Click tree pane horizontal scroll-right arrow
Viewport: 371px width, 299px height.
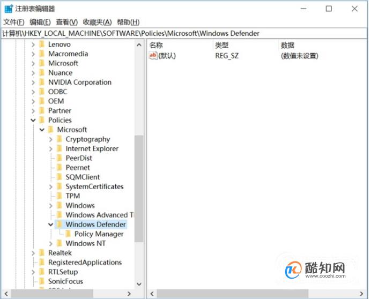pos(129,294)
